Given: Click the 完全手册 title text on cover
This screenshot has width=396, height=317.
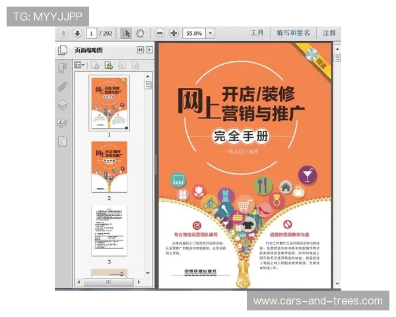Looking at the screenshot, I should [x=241, y=136].
